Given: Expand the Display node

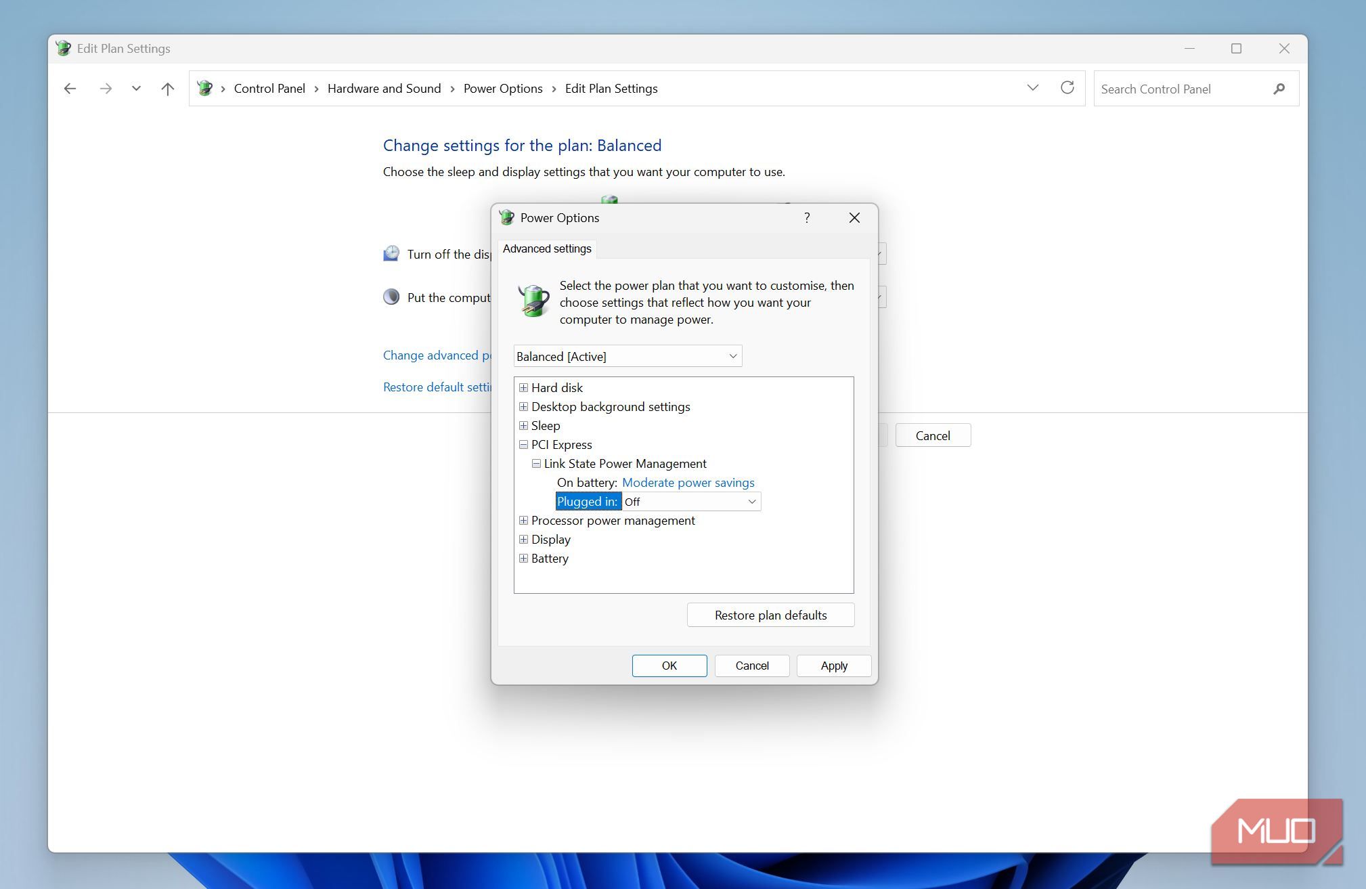Looking at the screenshot, I should [x=523, y=539].
